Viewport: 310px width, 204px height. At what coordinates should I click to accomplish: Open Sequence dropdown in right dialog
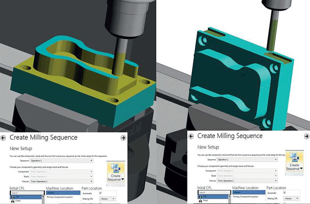coord(247,160)
